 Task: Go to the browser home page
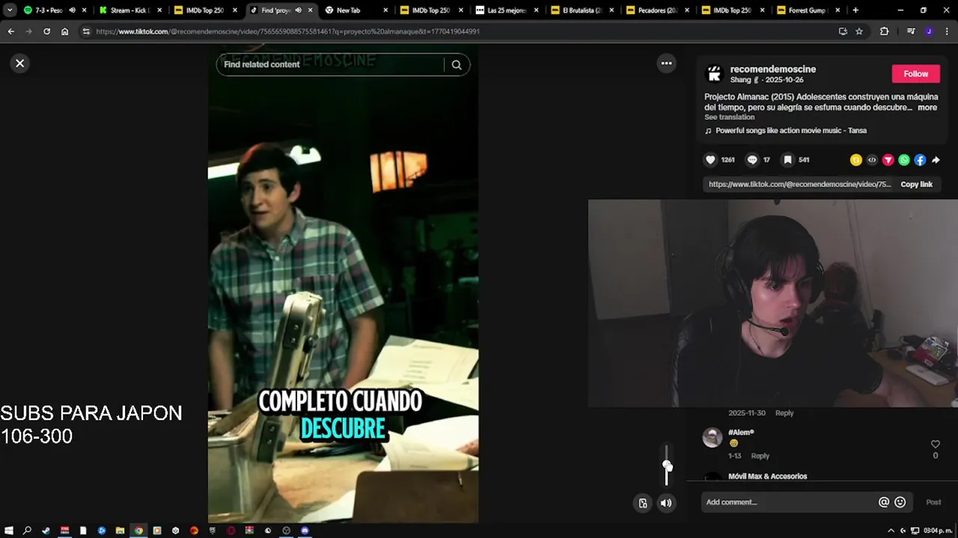(x=64, y=31)
